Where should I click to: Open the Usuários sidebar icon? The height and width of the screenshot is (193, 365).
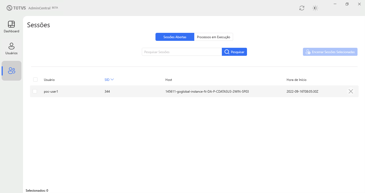coord(12,49)
